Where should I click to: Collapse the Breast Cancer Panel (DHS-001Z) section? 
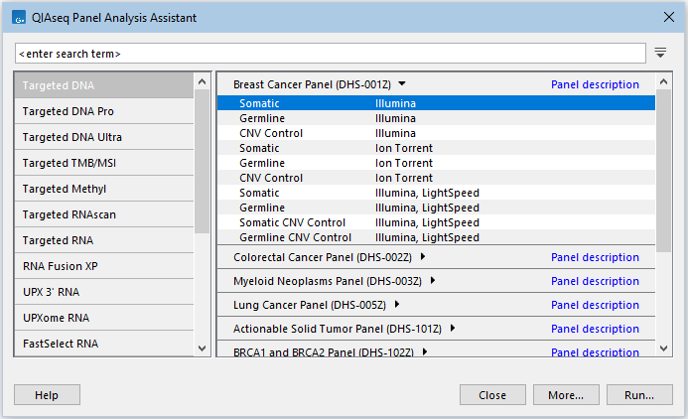pos(402,83)
